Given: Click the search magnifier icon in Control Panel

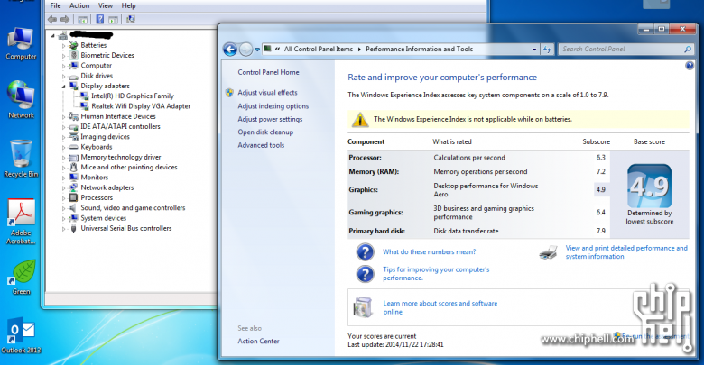Looking at the screenshot, I should click(688, 50).
